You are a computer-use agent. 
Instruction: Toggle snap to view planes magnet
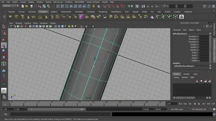coord(117,6)
